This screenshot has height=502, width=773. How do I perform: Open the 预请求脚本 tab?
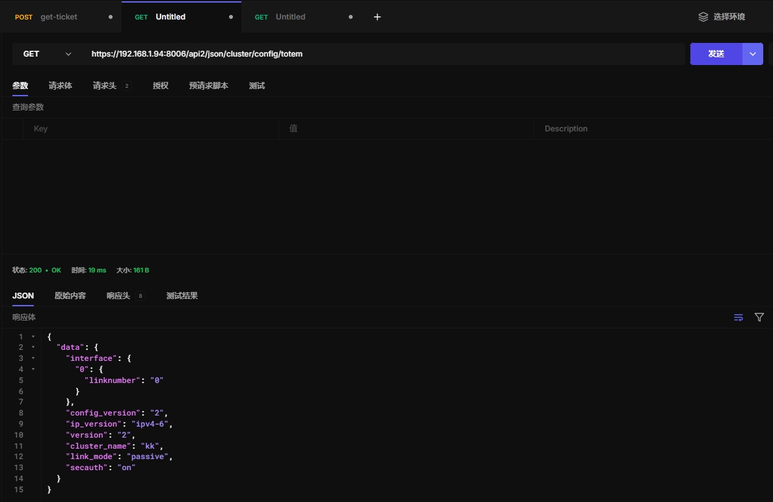(x=208, y=86)
